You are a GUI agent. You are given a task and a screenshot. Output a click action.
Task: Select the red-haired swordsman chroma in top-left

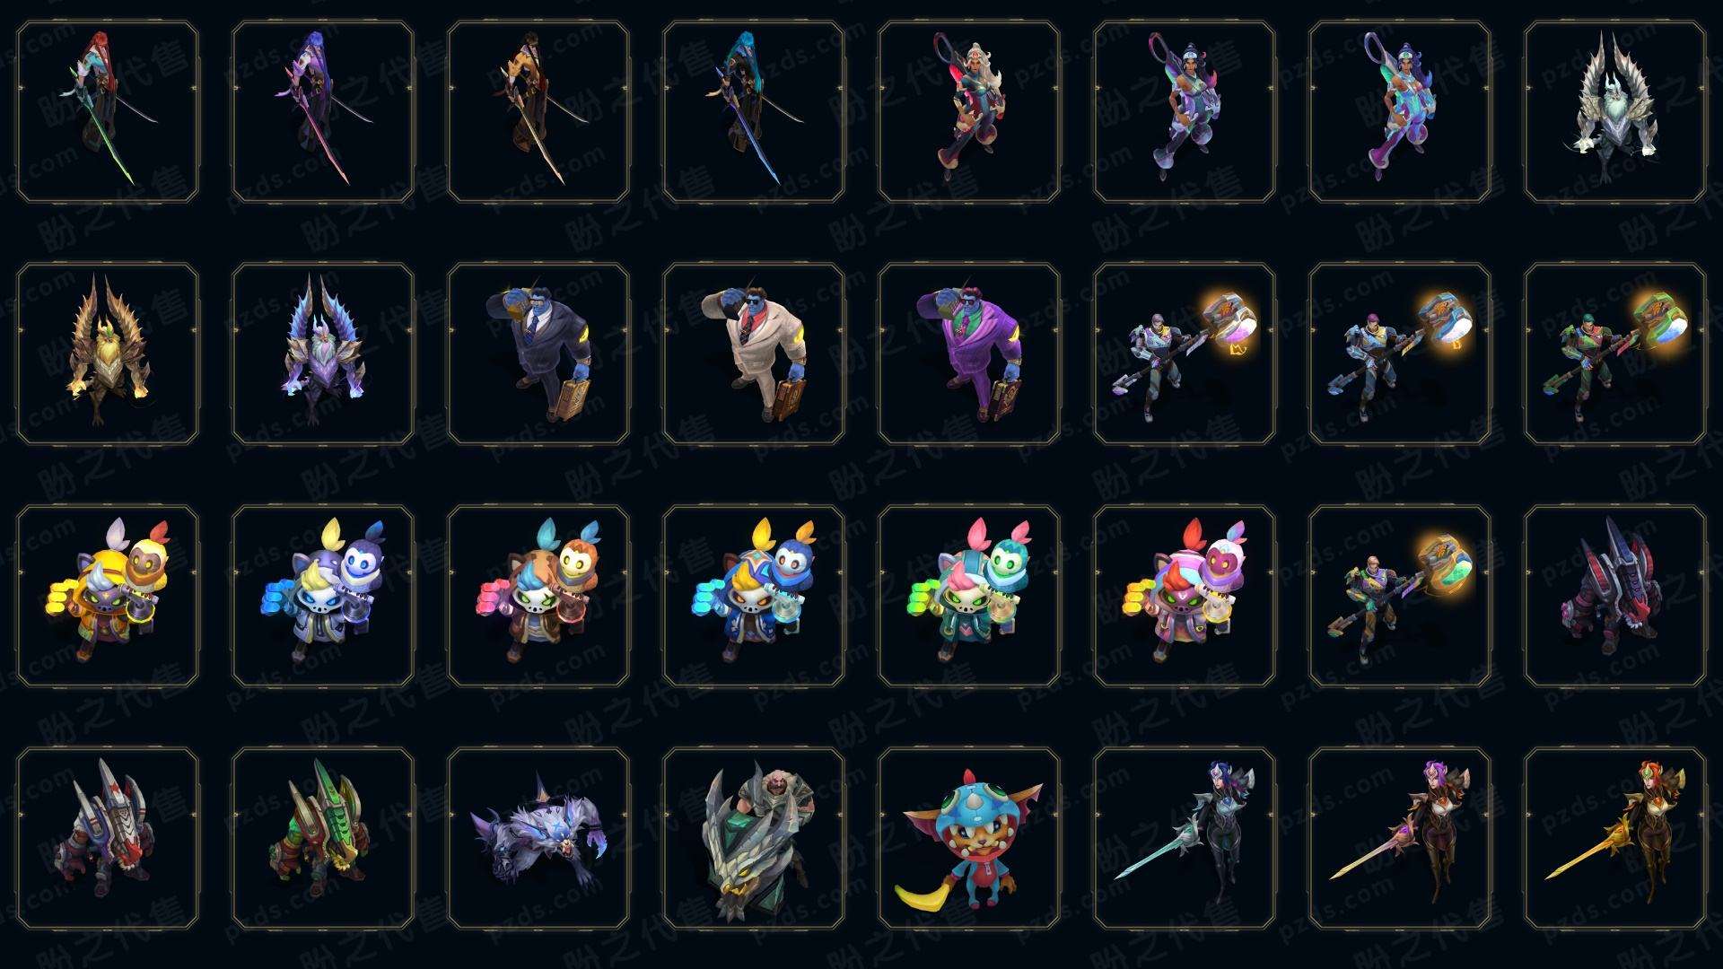[x=108, y=112]
